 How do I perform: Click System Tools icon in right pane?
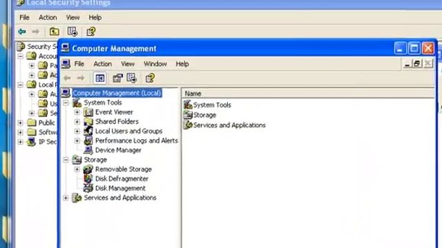(188, 105)
